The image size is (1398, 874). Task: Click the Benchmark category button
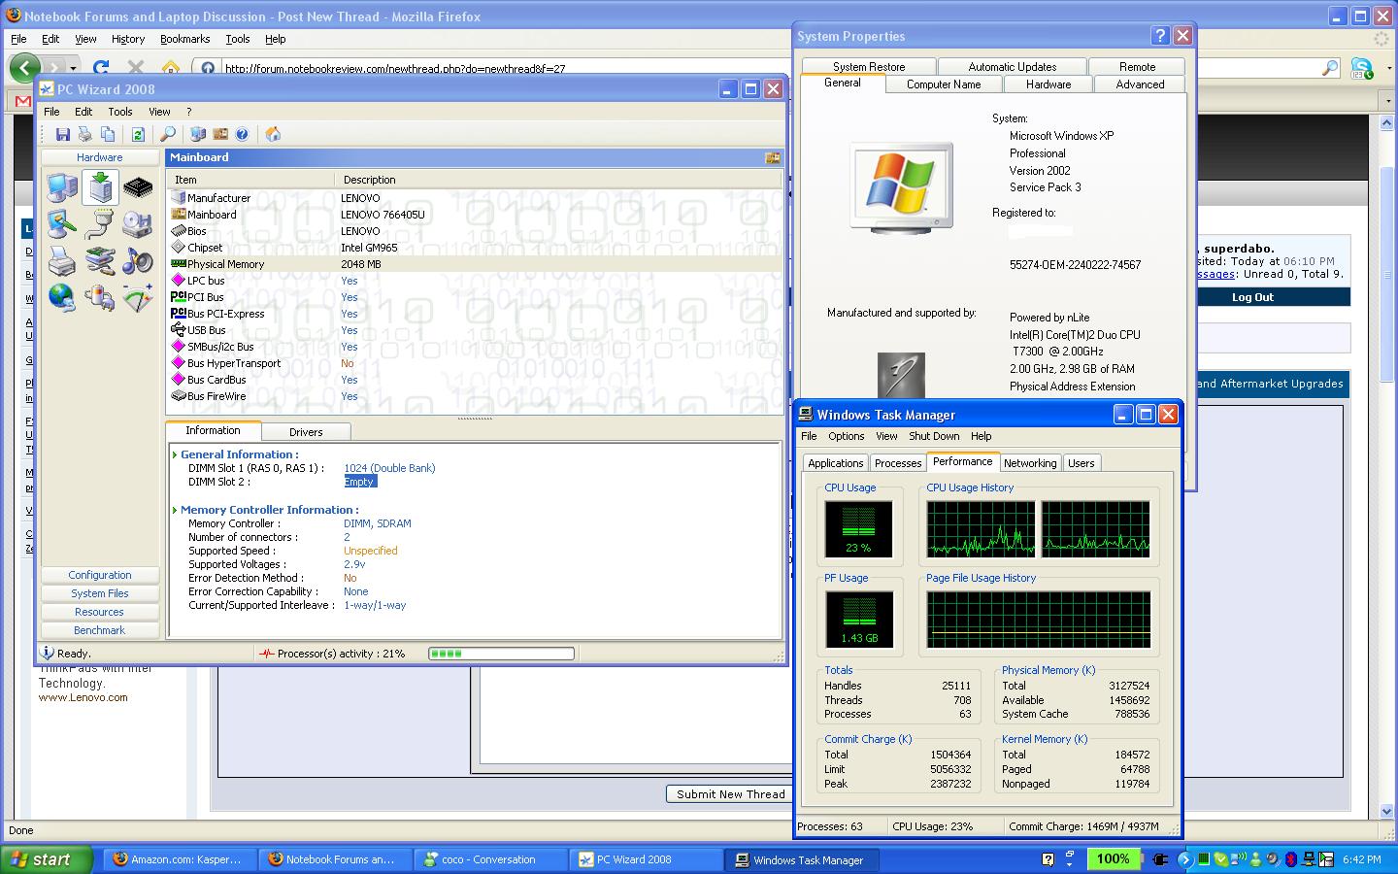(x=100, y=630)
